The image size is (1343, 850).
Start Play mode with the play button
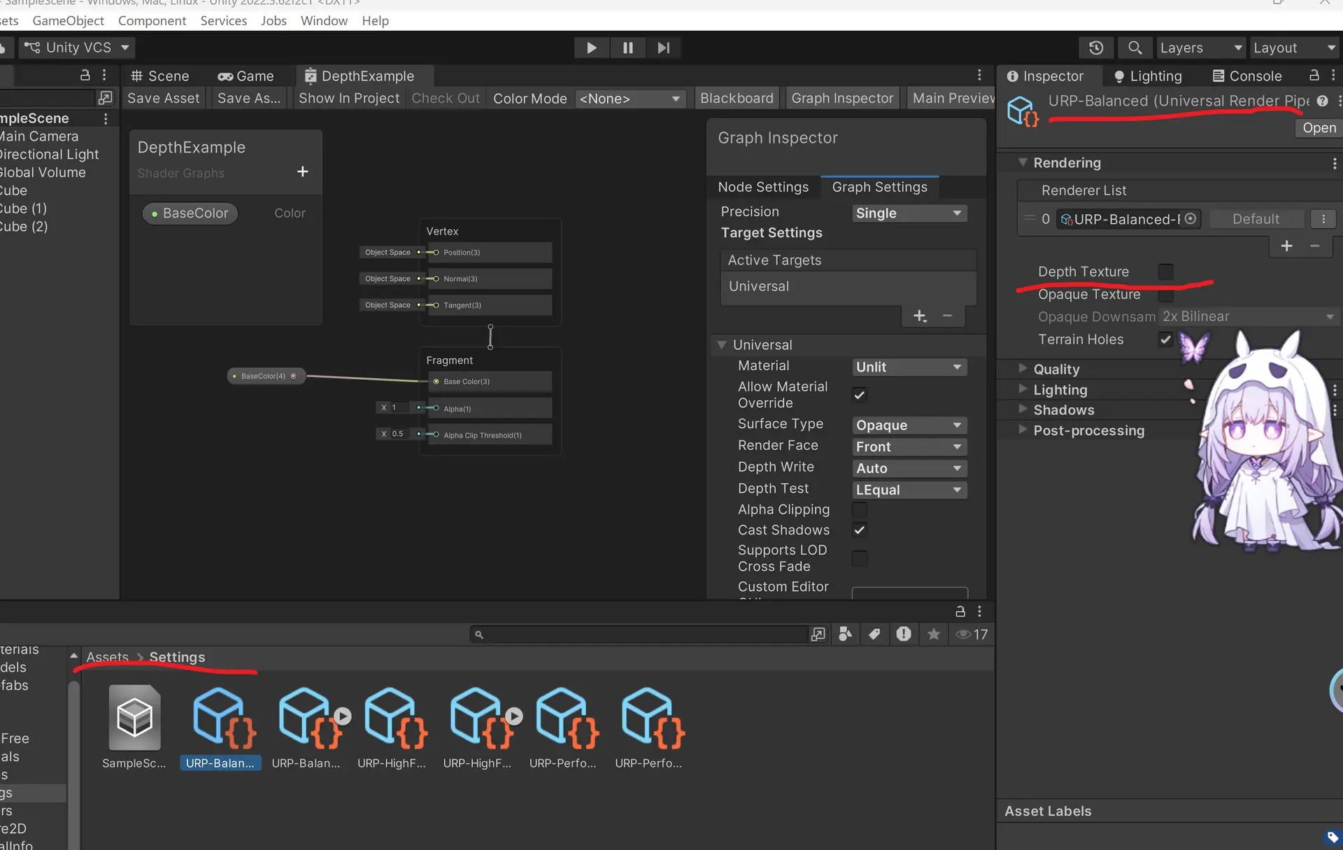pyautogui.click(x=591, y=48)
